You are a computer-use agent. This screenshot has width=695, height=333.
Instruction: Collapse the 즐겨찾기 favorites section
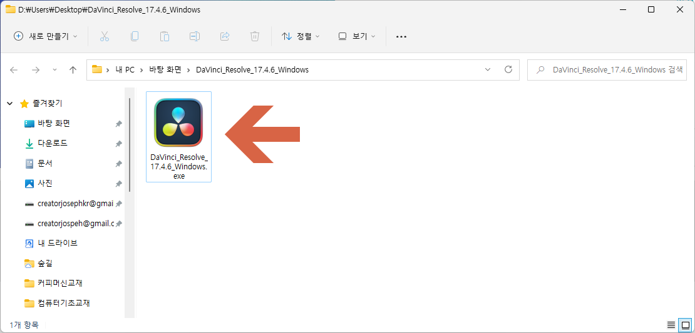pos(10,104)
